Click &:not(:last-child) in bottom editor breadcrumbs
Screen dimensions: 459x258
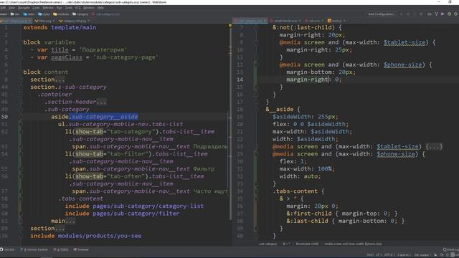coord(307,244)
